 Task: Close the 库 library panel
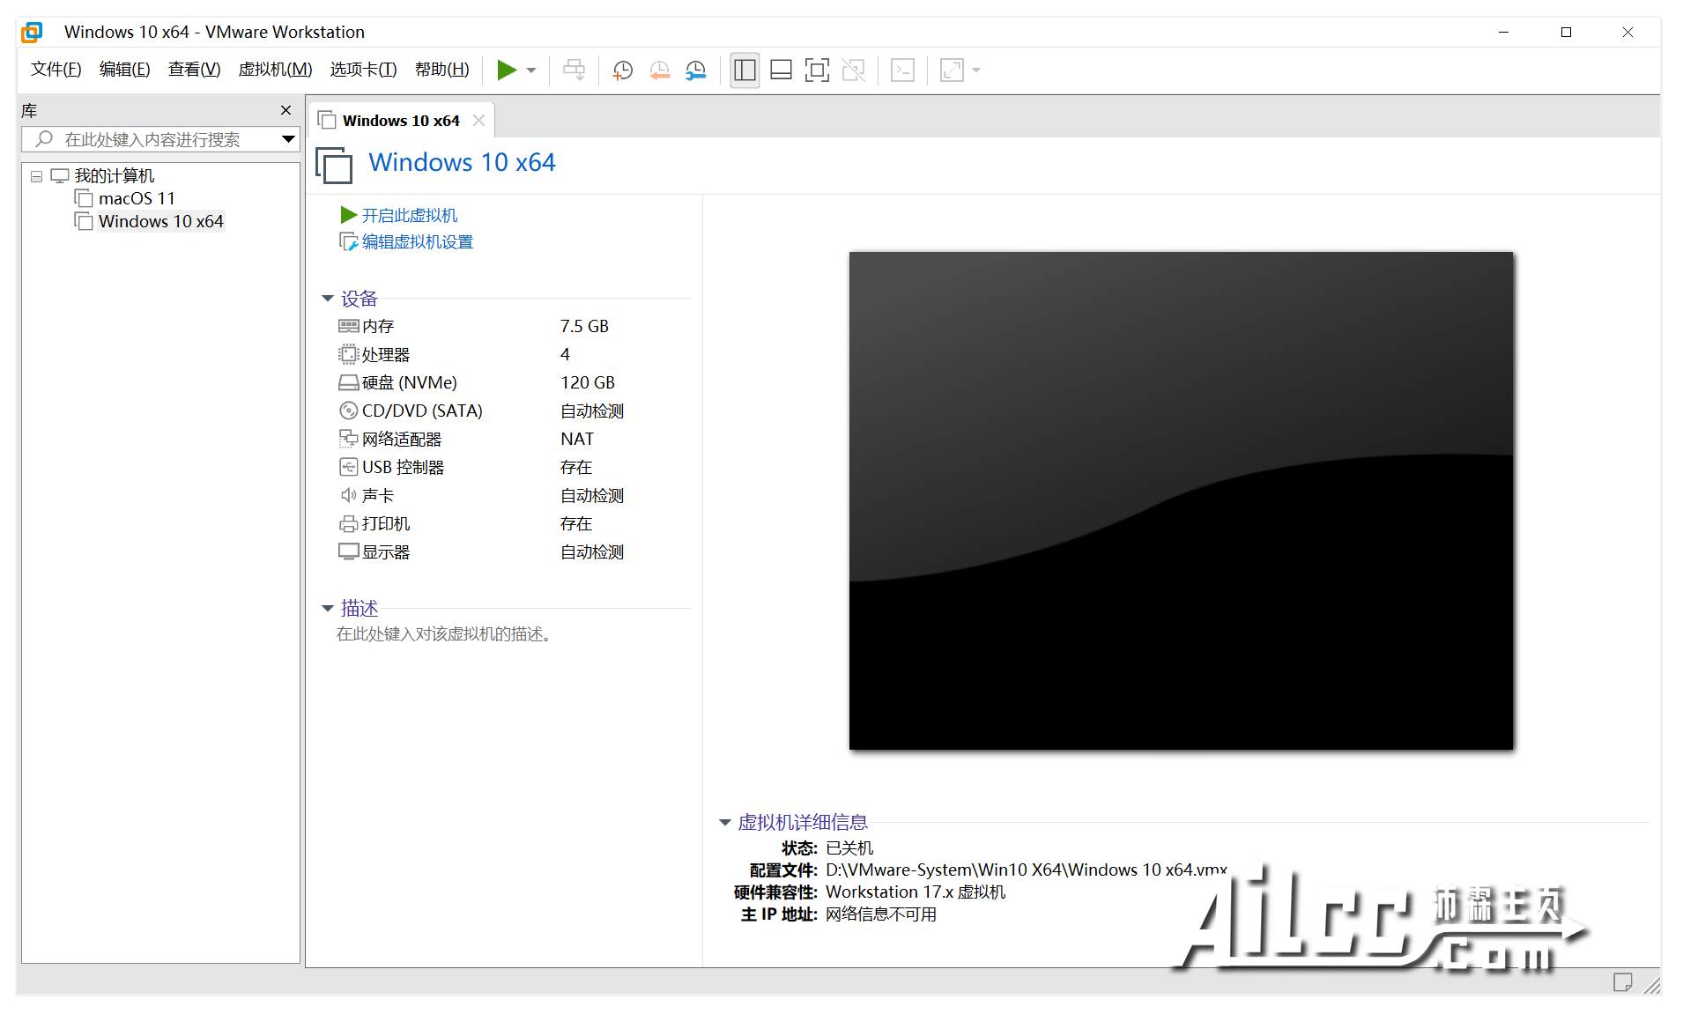pos(285,110)
